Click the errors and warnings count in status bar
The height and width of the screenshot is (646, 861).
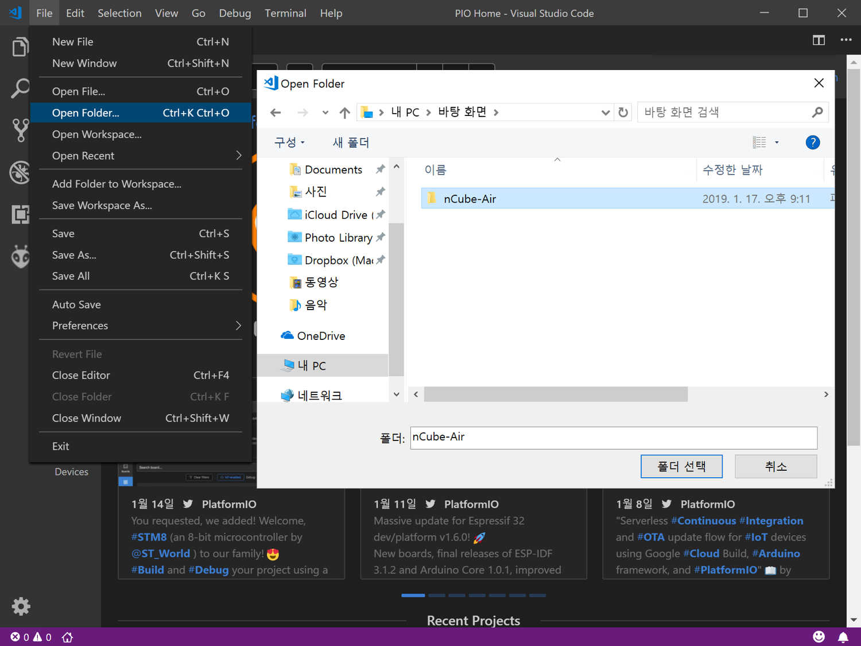pyautogui.click(x=31, y=637)
